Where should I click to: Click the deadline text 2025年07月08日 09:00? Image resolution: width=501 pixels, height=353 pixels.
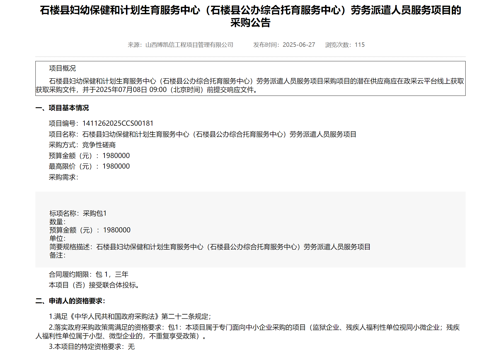click(x=131, y=90)
